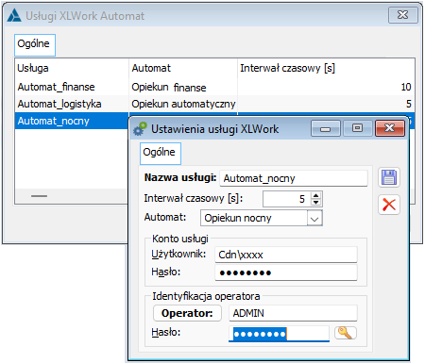The height and width of the screenshot is (363, 425).
Task: Open the Automat dropdown showing Opiekun nocny
Action: 314,218
